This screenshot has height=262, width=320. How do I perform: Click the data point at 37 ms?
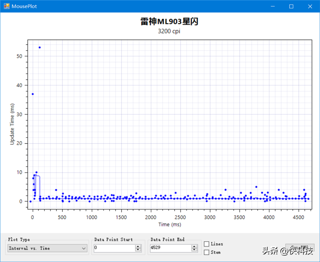pyautogui.click(x=33, y=94)
